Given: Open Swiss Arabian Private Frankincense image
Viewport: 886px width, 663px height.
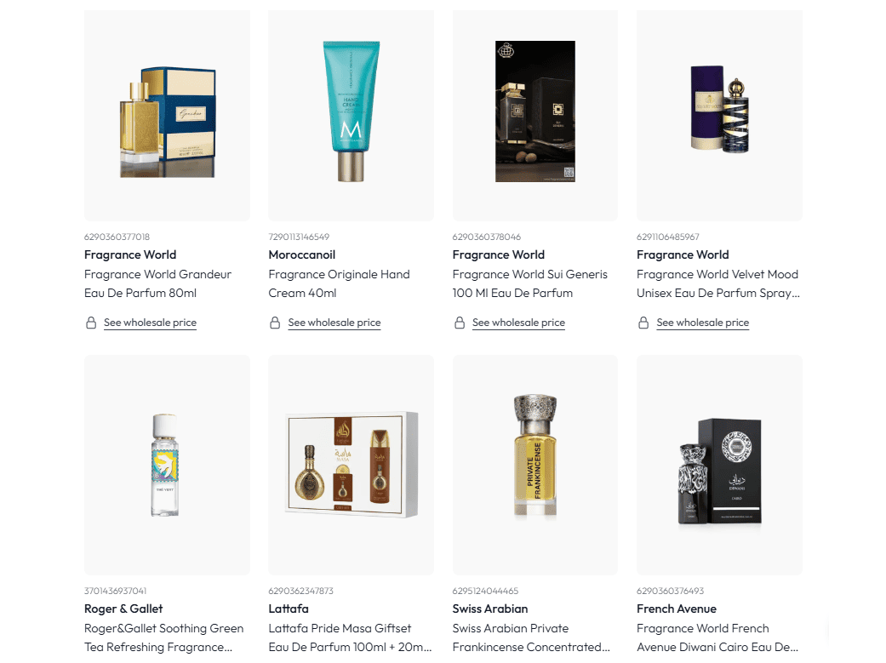Looking at the screenshot, I should coord(535,466).
